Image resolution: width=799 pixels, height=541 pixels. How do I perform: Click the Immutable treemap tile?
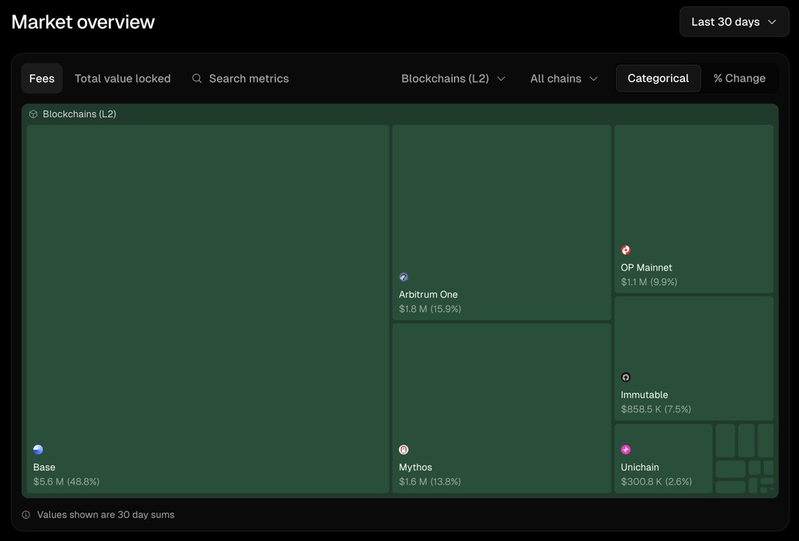(694, 358)
